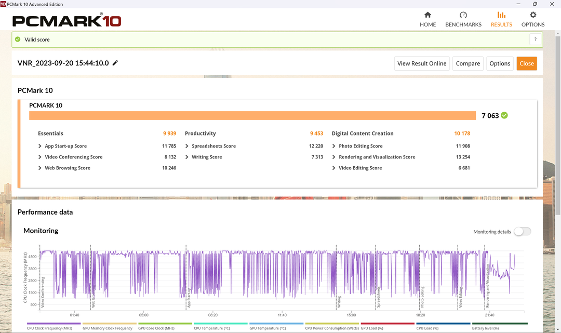
Task: Click the pencil icon to rename result
Action: point(115,63)
